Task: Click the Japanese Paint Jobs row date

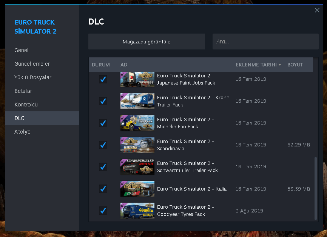Action: coord(251,79)
